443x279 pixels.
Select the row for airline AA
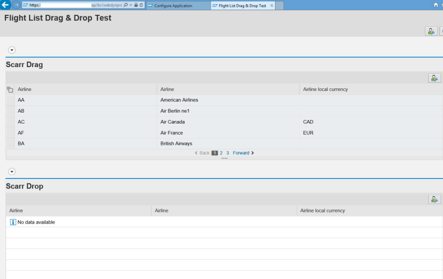(x=10, y=100)
